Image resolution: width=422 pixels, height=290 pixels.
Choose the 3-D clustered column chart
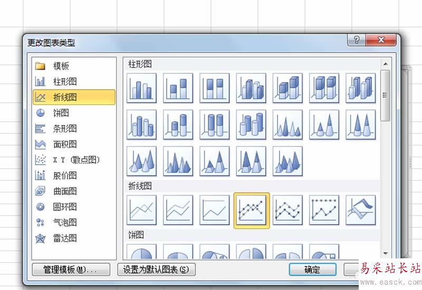pos(251,88)
